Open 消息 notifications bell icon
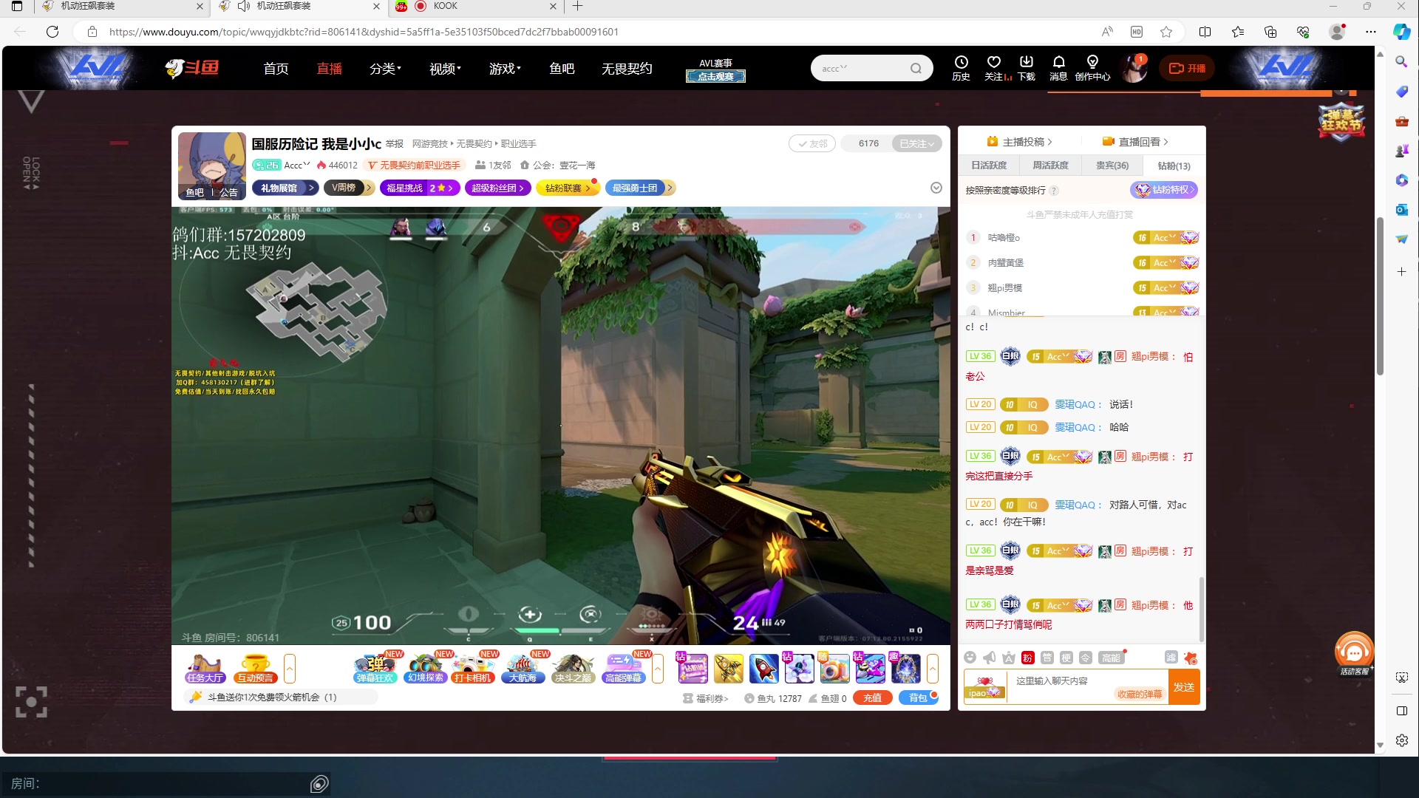 pyautogui.click(x=1058, y=63)
